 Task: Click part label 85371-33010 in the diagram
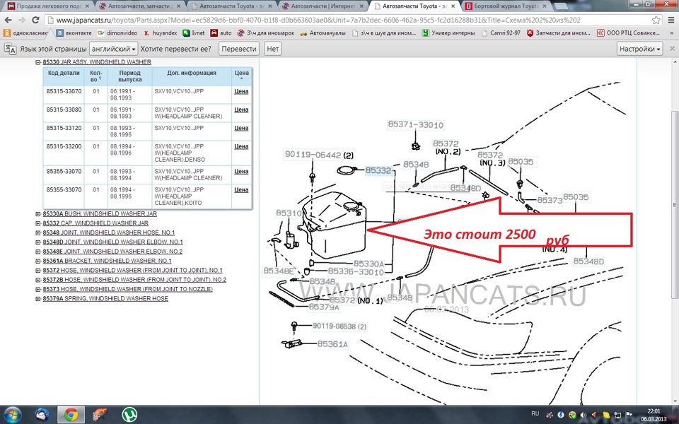[x=415, y=125]
